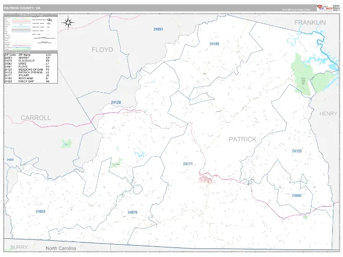This screenshot has width=343, height=257.
Task: Select the 24076 ZIP label on map
Action: (132, 212)
